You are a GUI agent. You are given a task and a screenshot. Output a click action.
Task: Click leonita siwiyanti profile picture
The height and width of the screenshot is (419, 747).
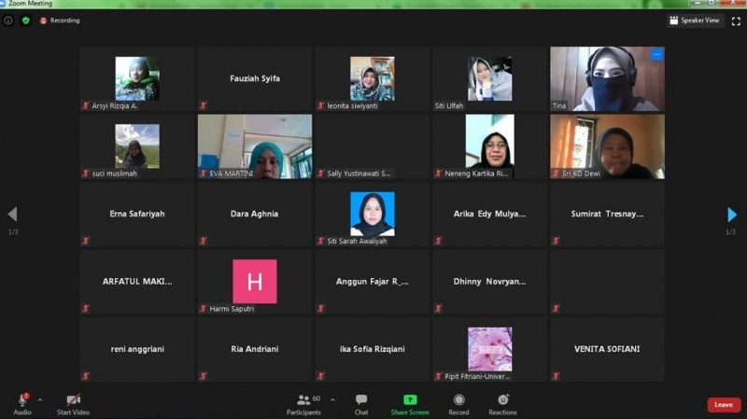coord(372,78)
